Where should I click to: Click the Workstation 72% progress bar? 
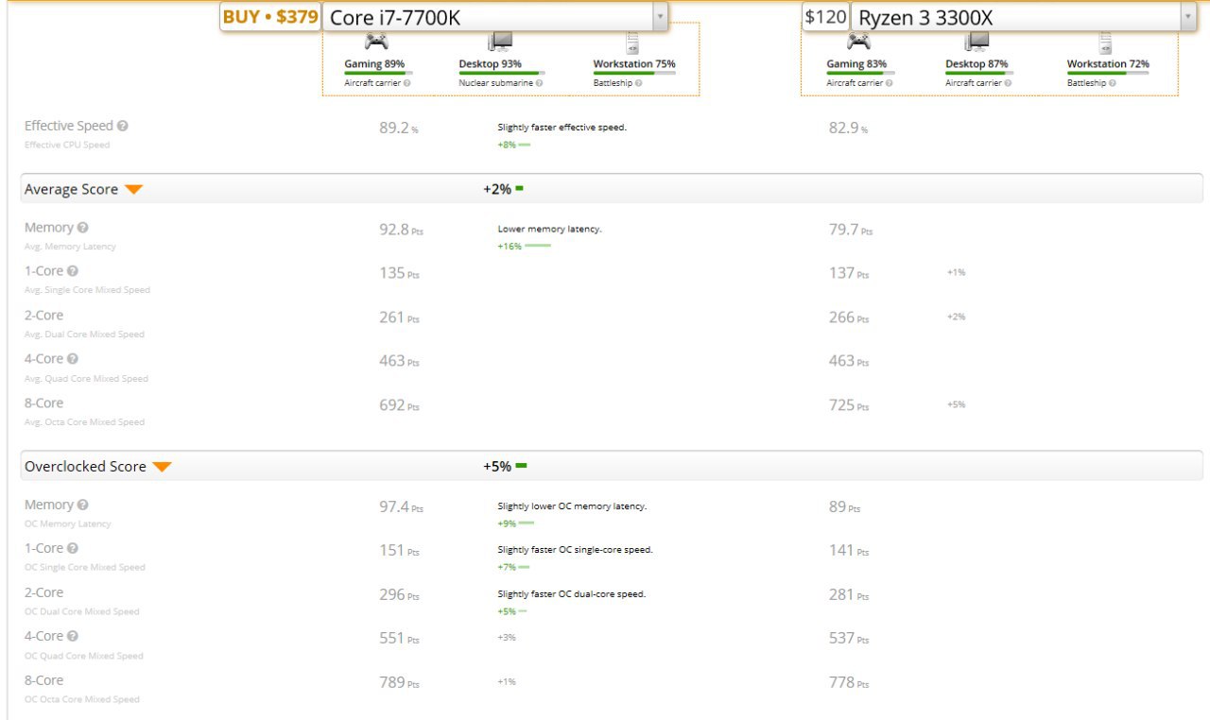click(1108, 73)
